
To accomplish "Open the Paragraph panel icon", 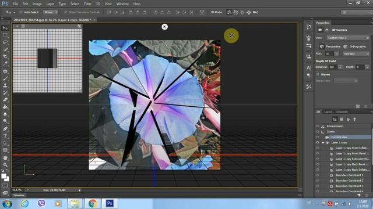I will 308,75.
